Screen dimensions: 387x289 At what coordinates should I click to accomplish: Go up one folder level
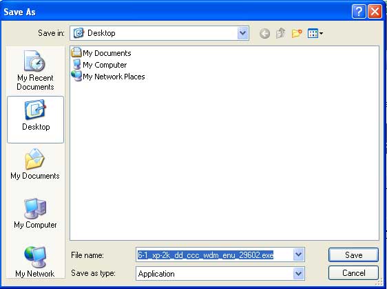pos(281,33)
